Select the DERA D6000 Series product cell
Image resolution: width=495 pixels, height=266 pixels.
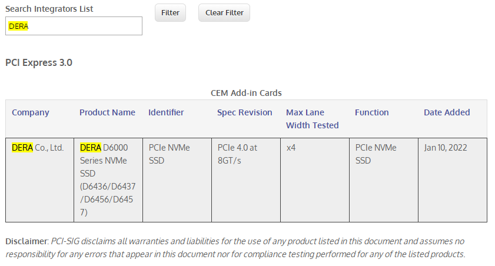[x=108, y=179]
